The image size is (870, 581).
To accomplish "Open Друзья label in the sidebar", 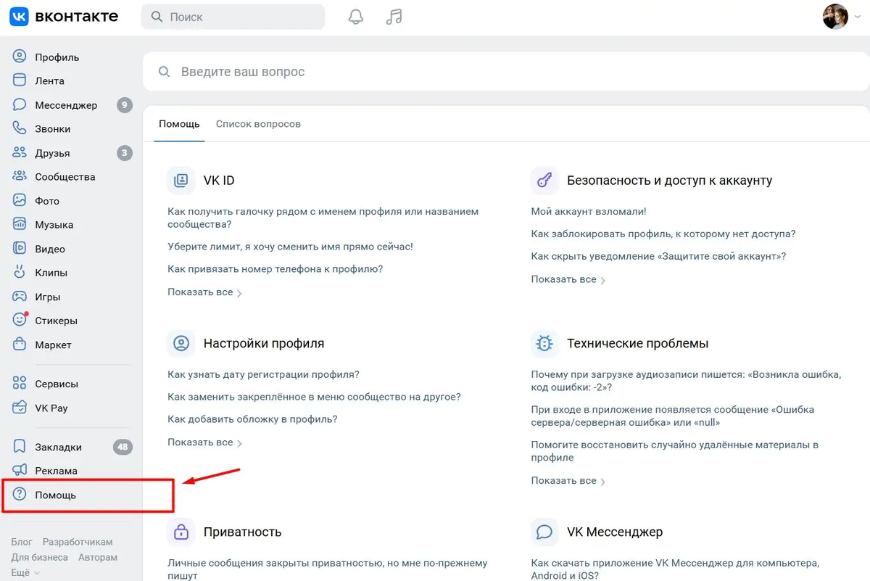I will click(x=52, y=153).
